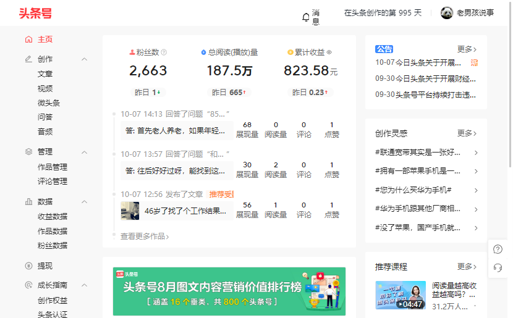Go to 主页 in sidebar
This screenshot has width=513, height=318.
pos(45,40)
